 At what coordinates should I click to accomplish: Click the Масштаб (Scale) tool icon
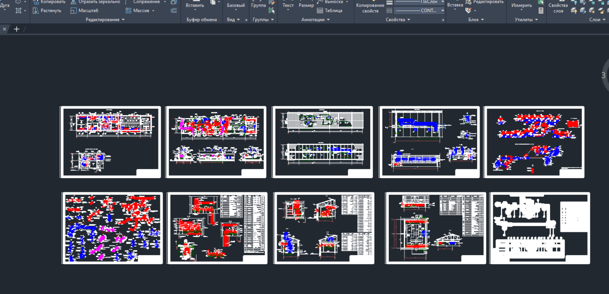click(x=74, y=10)
